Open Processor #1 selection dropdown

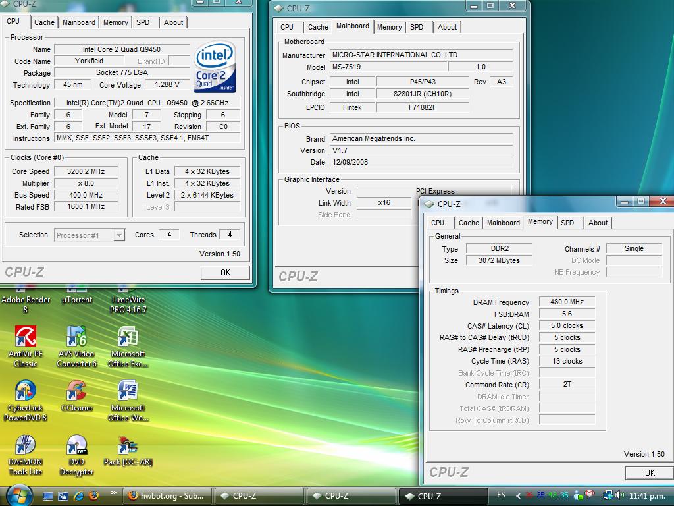click(90, 235)
